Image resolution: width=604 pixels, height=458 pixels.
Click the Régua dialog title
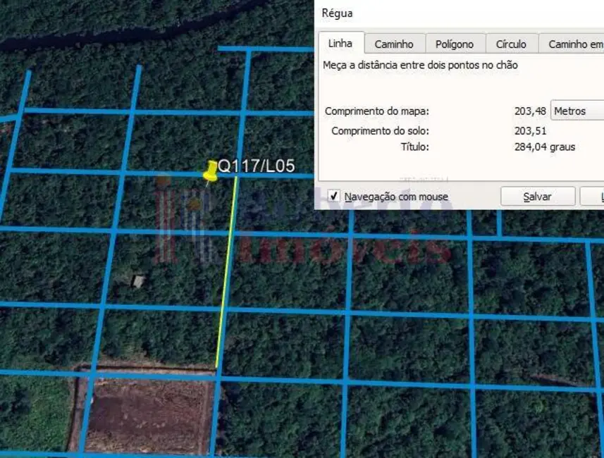click(337, 13)
